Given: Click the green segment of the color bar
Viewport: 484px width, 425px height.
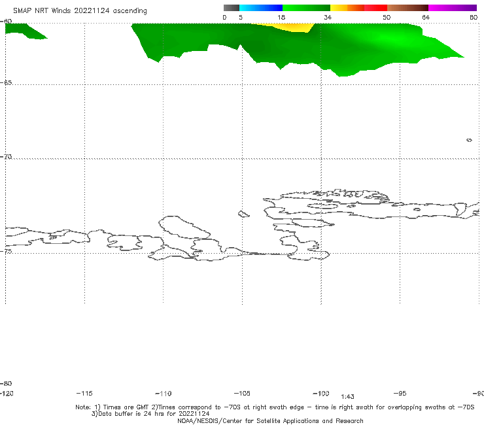Looking at the screenshot, I should (306, 8).
